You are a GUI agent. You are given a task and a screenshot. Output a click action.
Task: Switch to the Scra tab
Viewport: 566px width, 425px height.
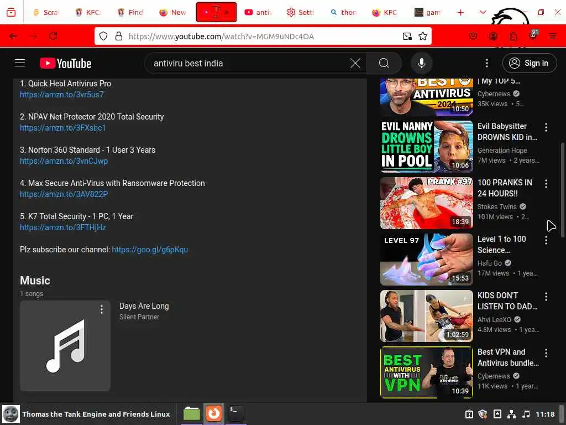pos(45,12)
